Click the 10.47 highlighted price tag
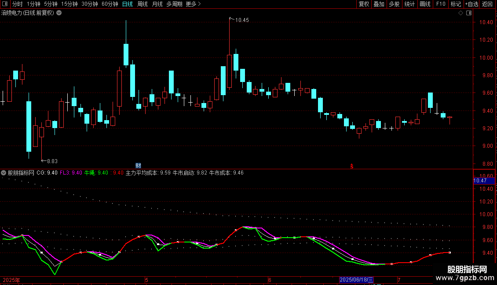The width and height of the screenshot is (497, 285). click(x=484, y=181)
